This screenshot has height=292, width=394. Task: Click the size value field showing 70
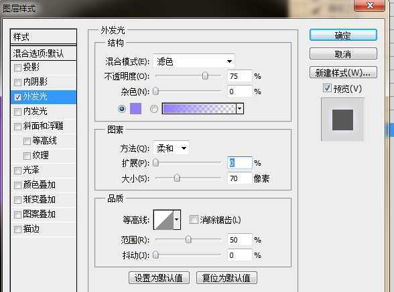click(239, 178)
